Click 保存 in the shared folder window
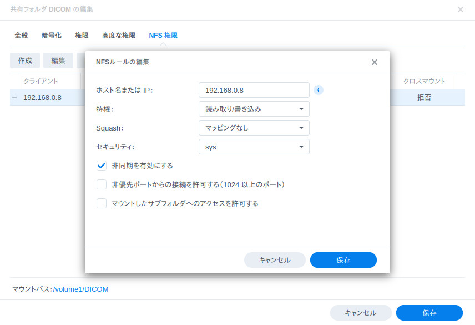The image size is (475, 325). click(429, 313)
